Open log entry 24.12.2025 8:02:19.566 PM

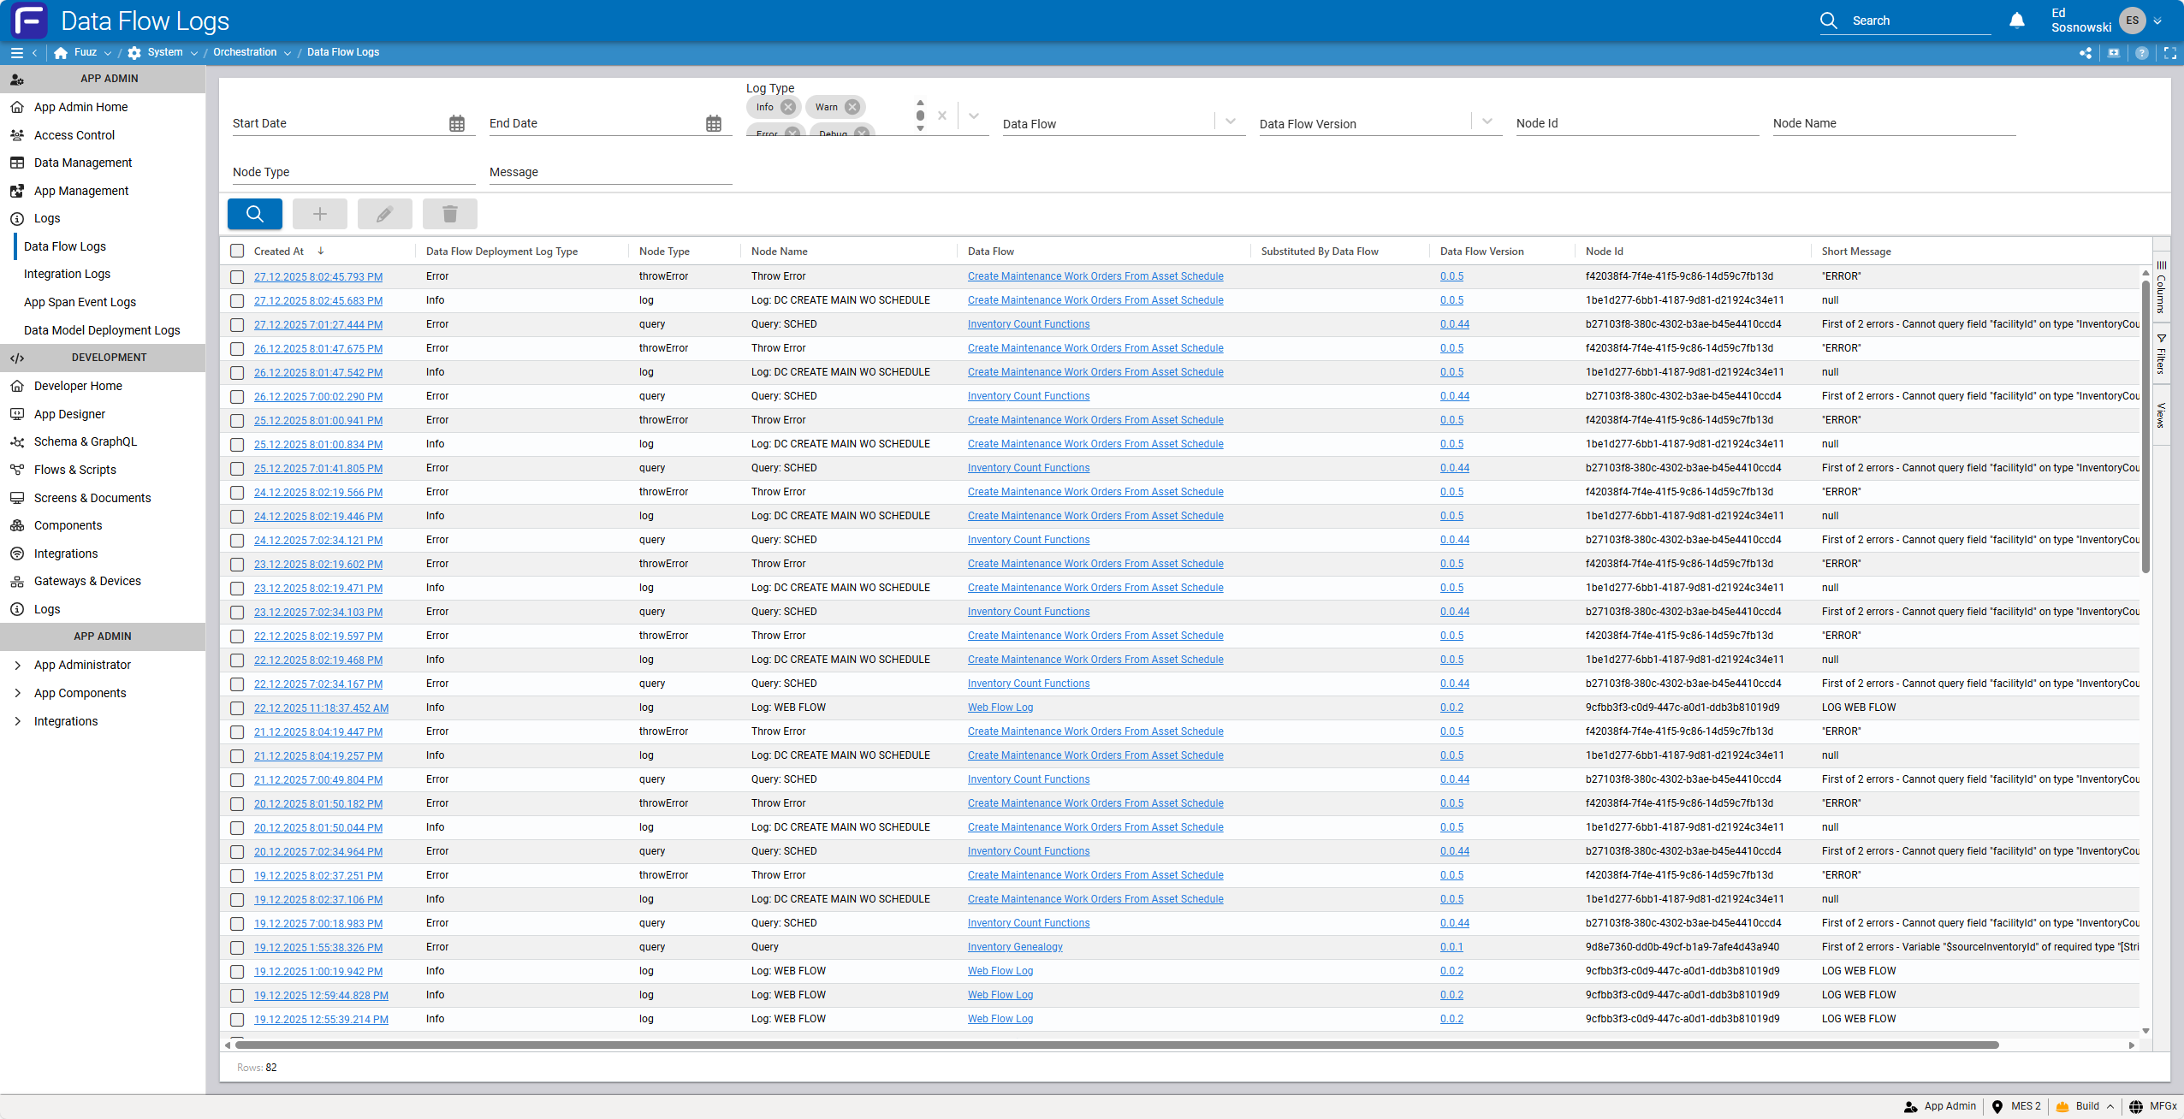318,493
